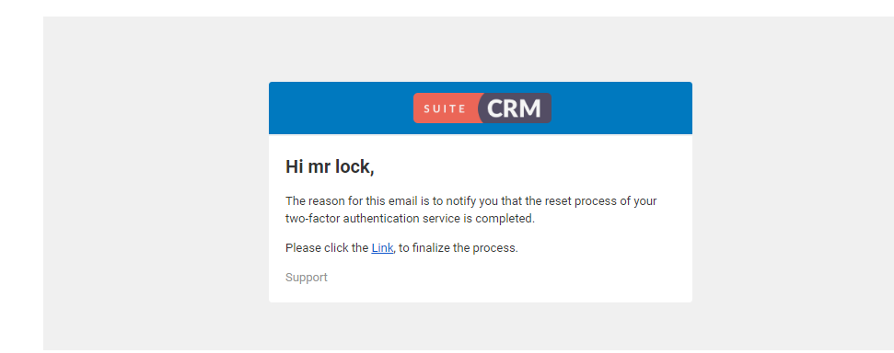894x353 pixels.
Task: Click the blue header banner left of logo
Action: coord(341,108)
